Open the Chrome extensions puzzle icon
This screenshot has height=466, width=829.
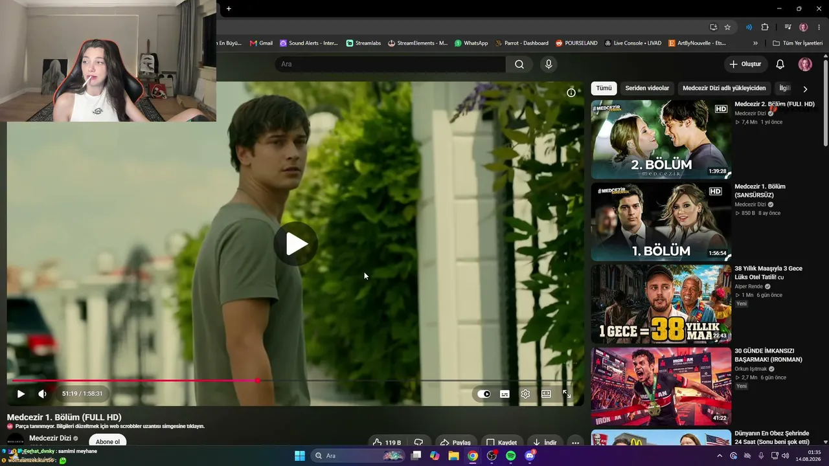tap(765, 27)
